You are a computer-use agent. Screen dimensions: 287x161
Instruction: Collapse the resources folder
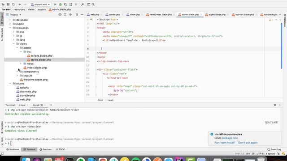(10, 28)
